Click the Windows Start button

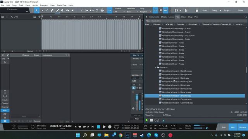pos(78,135)
